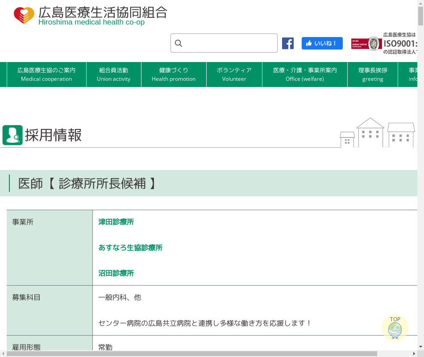Open 医療・介護・事業所案内 menu item
The height and width of the screenshot is (357, 424).
tap(305, 74)
